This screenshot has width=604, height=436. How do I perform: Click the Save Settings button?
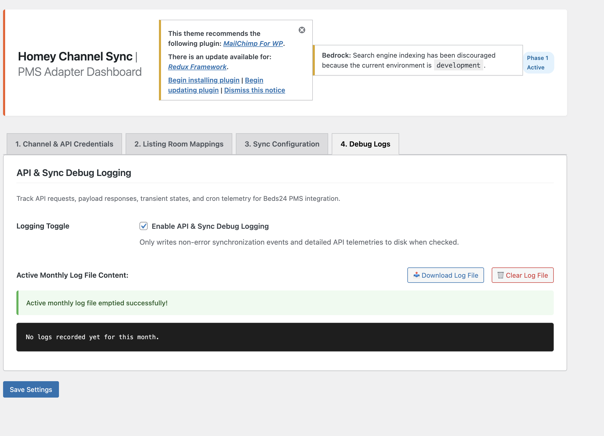click(x=31, y=389)
